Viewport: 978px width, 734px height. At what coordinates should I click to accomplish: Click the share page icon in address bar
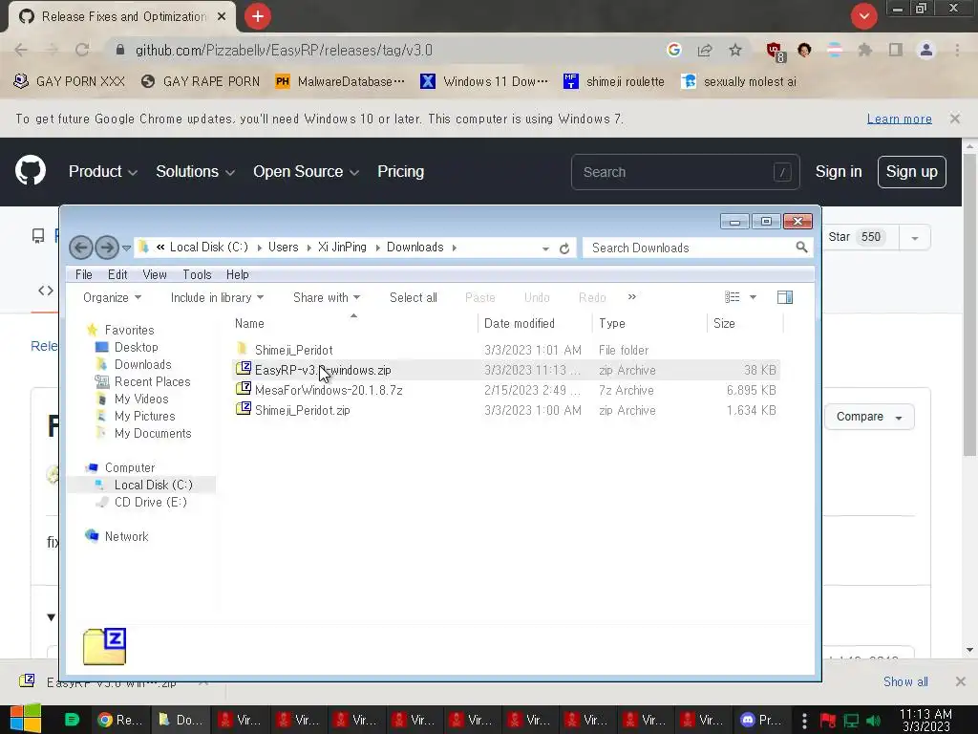click(705, 50)
